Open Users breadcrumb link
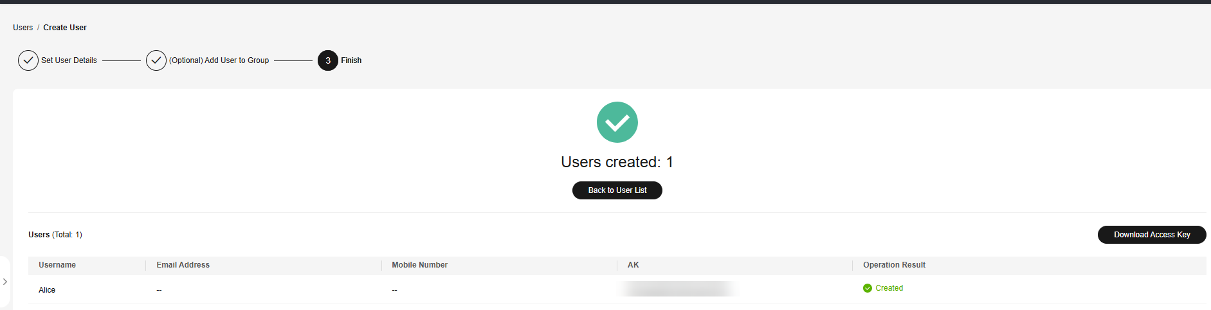This screenshot has width=1211, height=310. coord(23,28)
